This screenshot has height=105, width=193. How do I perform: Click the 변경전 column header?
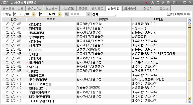[104, 20]
